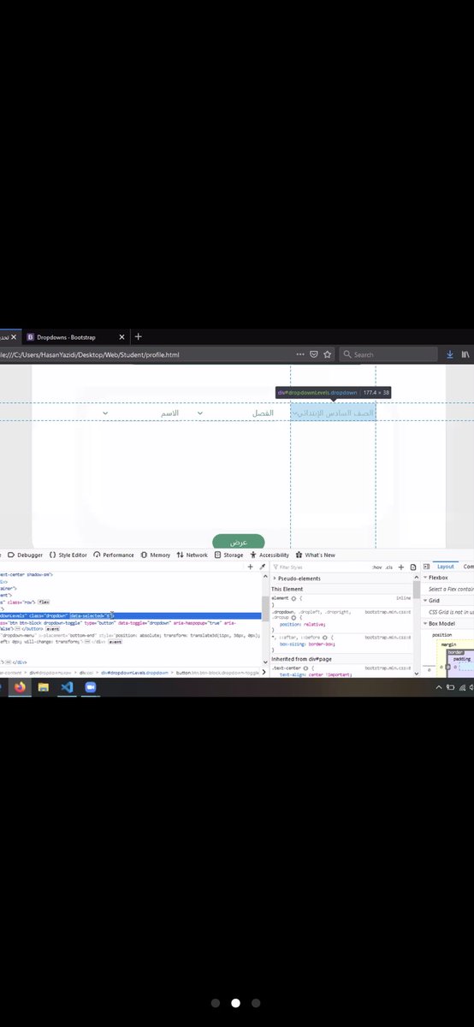Open the Downloads arrow icon
The width and height of the screenshot is (474, 1027).
click(x=450, y=354)
